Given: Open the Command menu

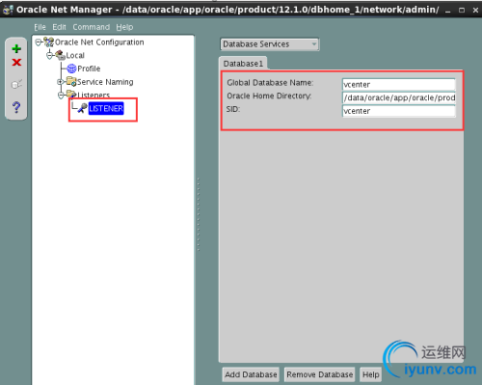Looking at the screenshot, I should click(x=91, y=27).
